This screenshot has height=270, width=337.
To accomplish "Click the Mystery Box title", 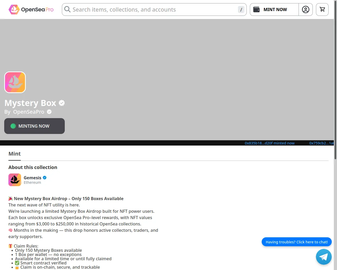I will pyautogui.click(x=30, y=103).
